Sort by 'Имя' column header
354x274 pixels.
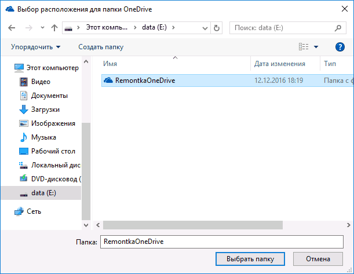coord(110,64)
